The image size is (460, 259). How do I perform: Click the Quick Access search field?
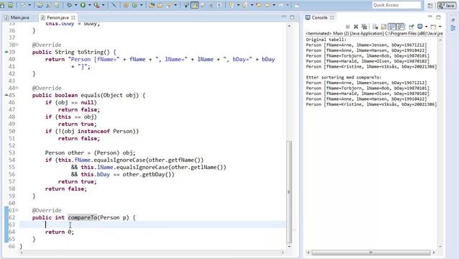[397, 5]
